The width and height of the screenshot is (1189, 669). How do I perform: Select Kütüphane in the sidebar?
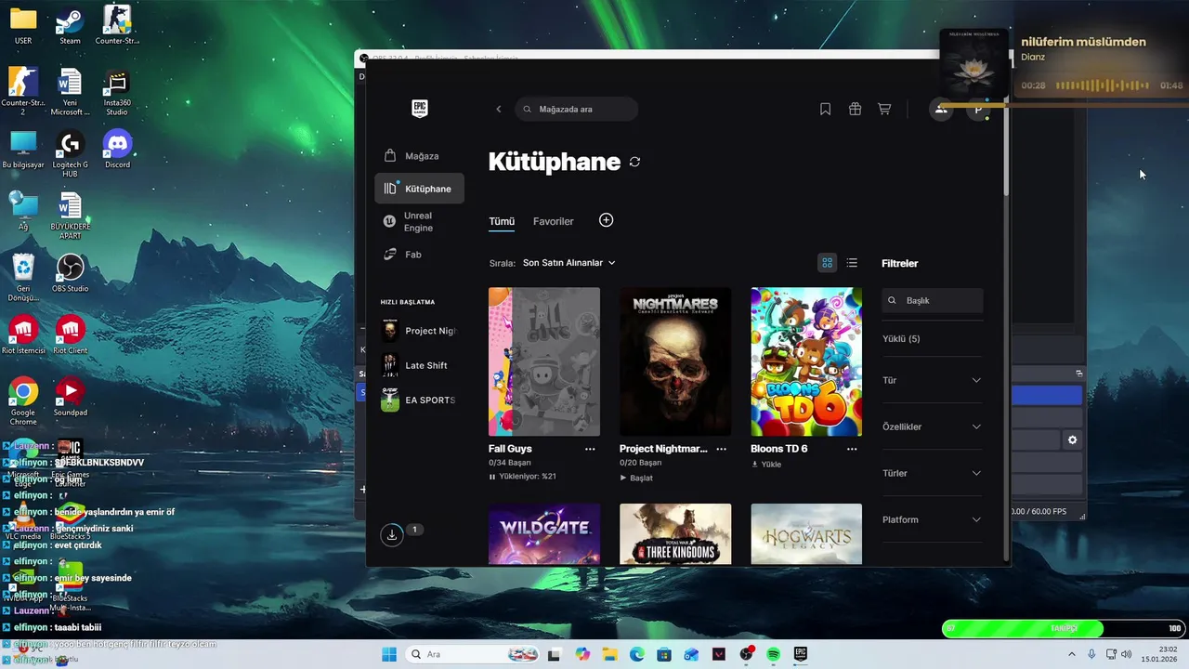coord(419,189)
